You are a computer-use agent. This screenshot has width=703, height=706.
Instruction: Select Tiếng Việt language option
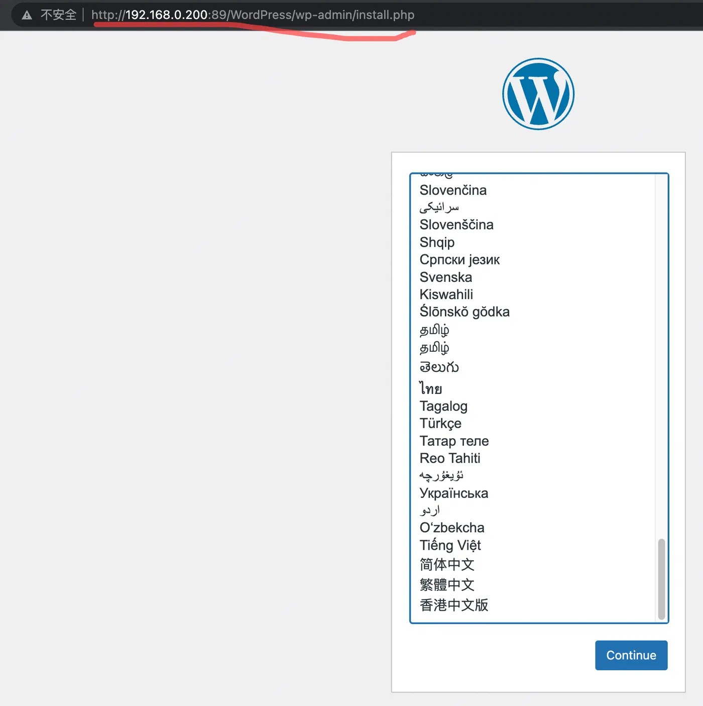[450, 545]
